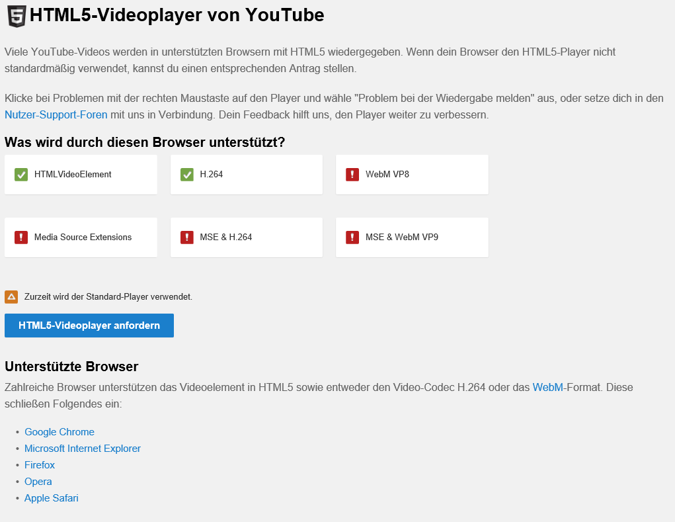
Task: Open the WebM format link
Action: (x=547, y=387)
